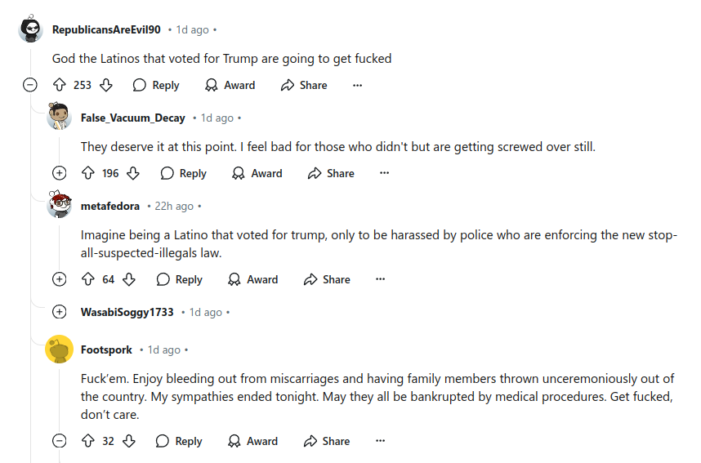
Task: Downvote Footspork's comment with 32 points
Action: pyautogui.click(x=129, y=441)
